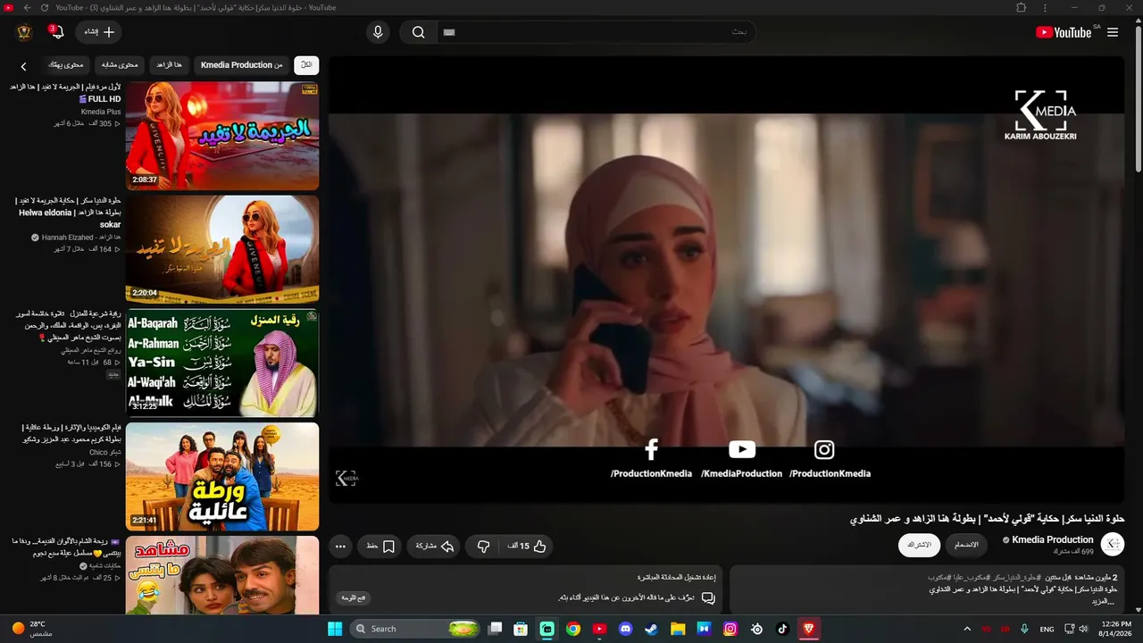This screenshot has height=643, width=1143.
Task: Open the 'Helwa eldonia sokar' video title
Action: 68,213
